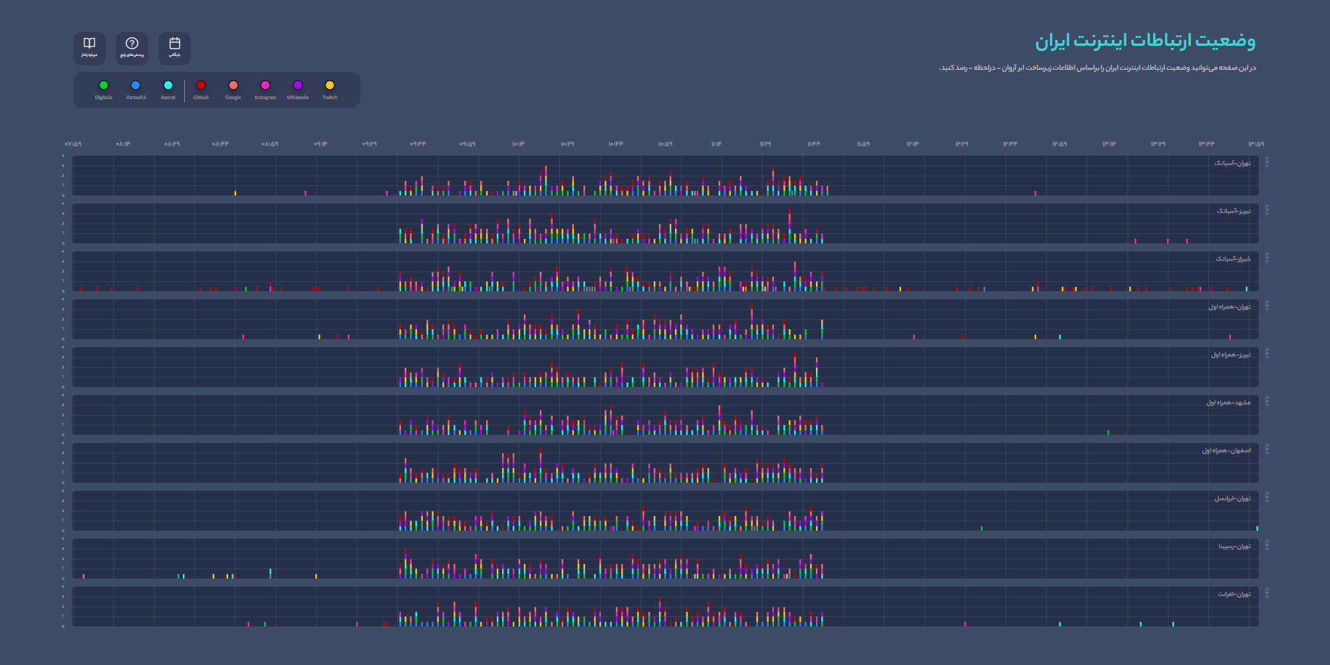Click the 11:44 time axis marker

click(814, 144)
